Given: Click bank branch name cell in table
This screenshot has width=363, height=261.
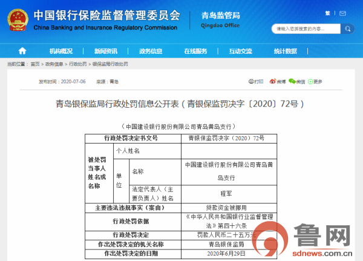Looking at the screenshot, I should click(x=229, y=172).
